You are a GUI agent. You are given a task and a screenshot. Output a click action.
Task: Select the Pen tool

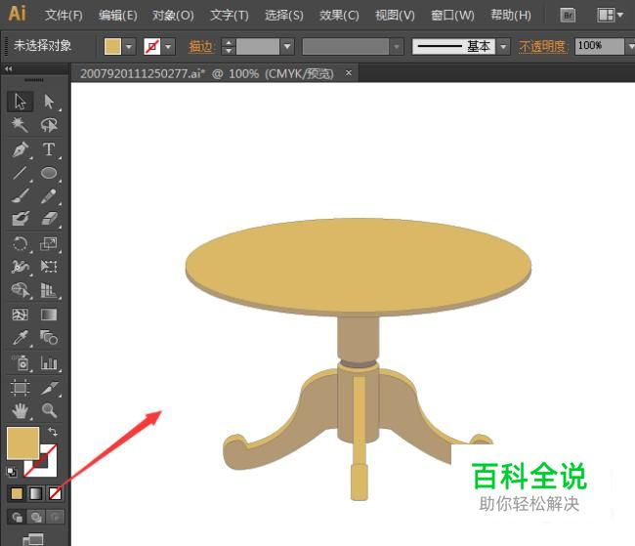(x=21, y=149)
